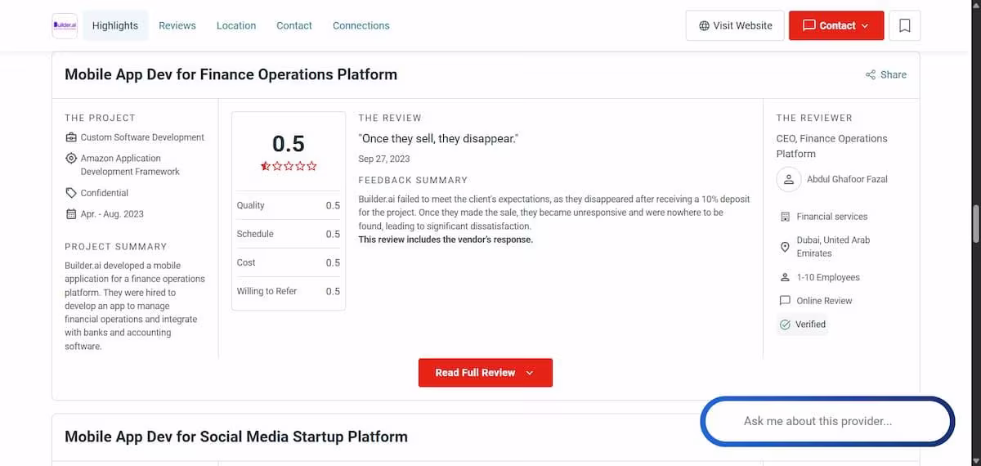
Task: Click the share icon beside Share
Action: [x=871, y=74]
